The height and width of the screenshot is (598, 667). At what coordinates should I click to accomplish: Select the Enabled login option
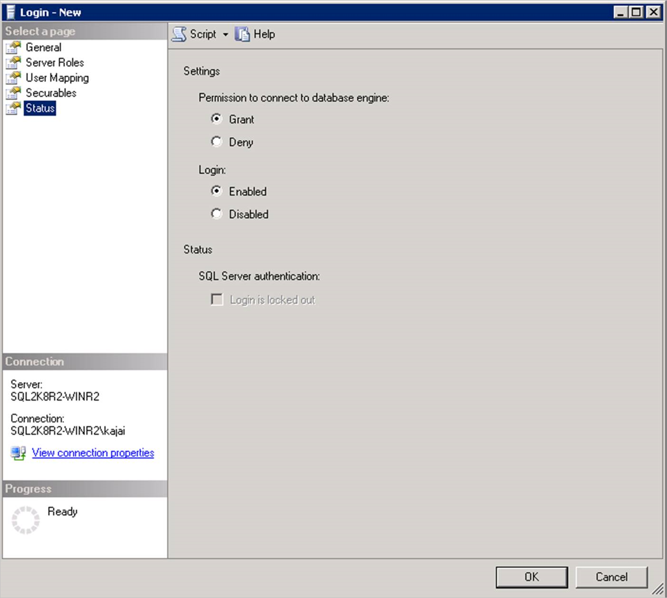(217, 191)
